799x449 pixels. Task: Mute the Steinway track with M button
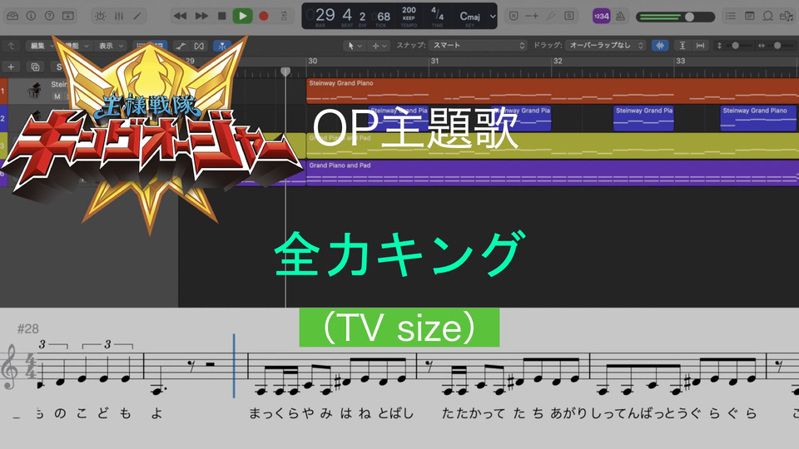point(57,96)
